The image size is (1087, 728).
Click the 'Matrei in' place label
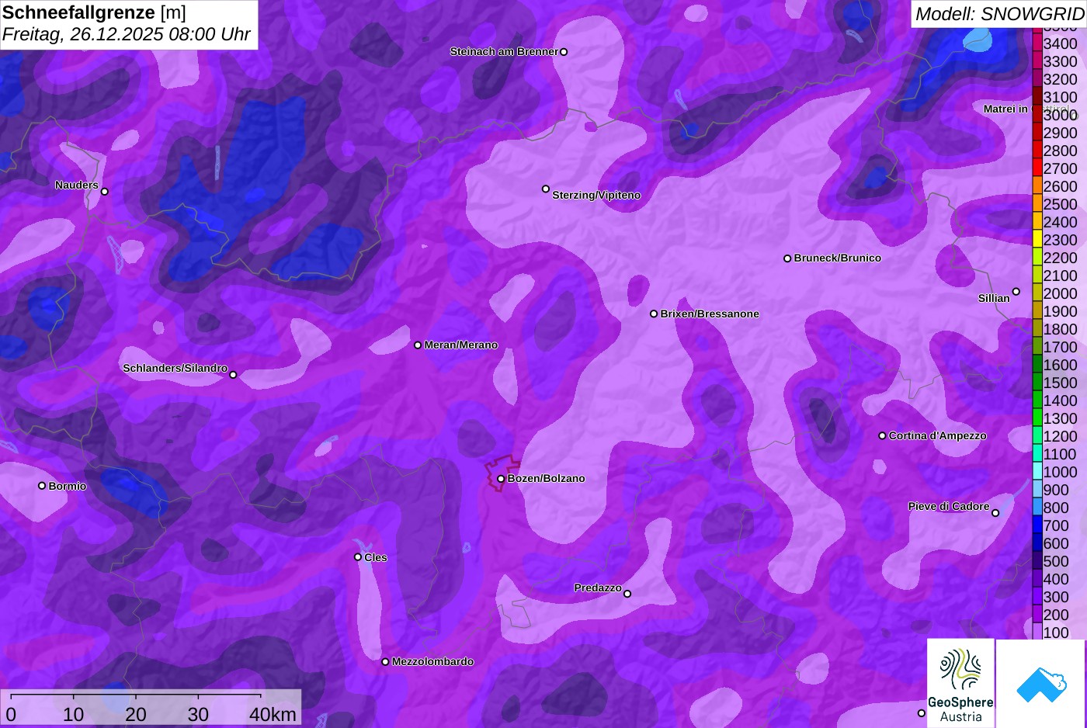pyautogui.click(x=1005, y=109)
